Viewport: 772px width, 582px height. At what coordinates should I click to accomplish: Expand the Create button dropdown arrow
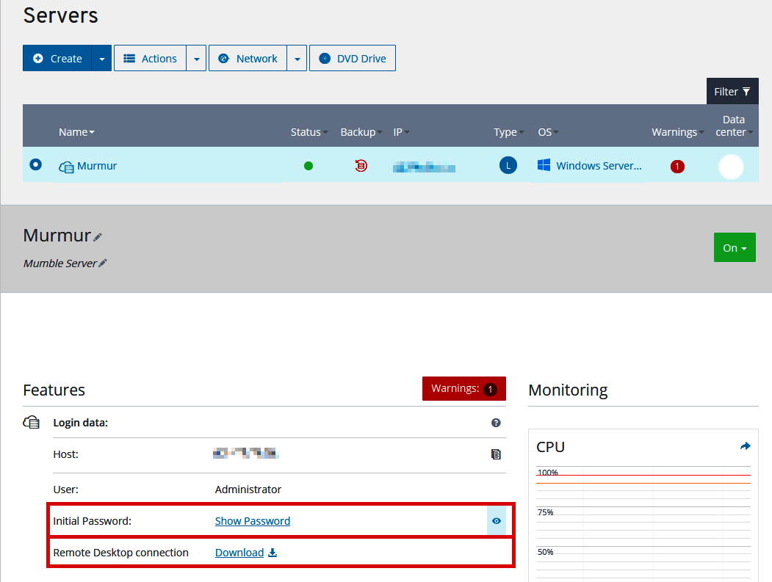tap(101, 58)
